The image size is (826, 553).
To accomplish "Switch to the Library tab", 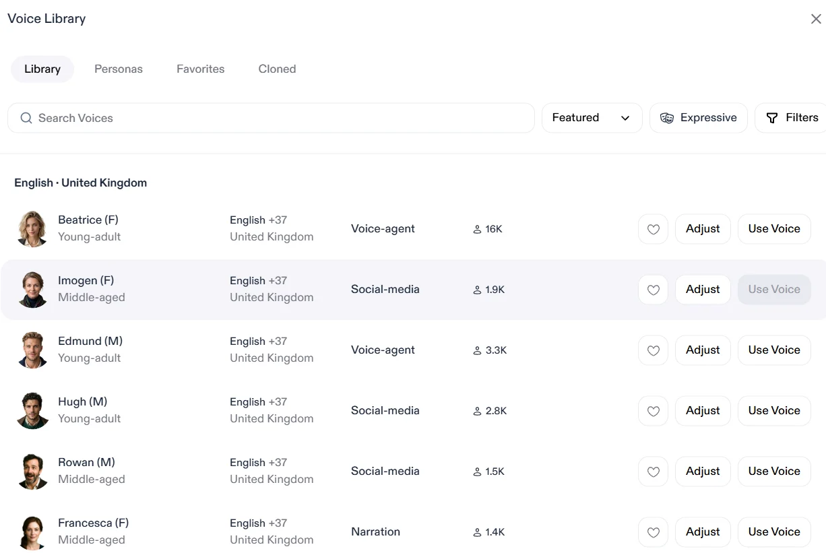I will click(x=42, y=69).
